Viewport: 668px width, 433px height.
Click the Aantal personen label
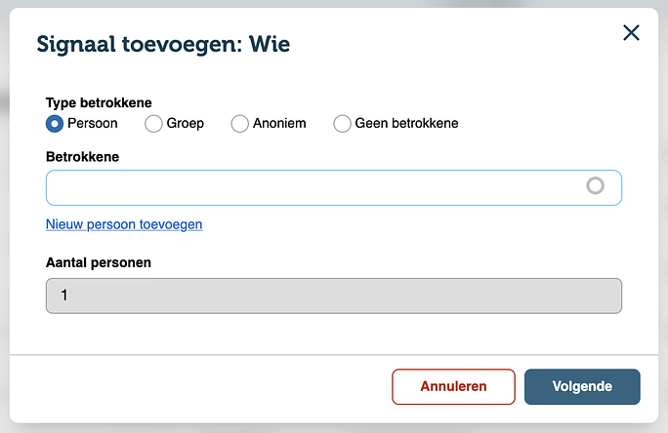99,263
